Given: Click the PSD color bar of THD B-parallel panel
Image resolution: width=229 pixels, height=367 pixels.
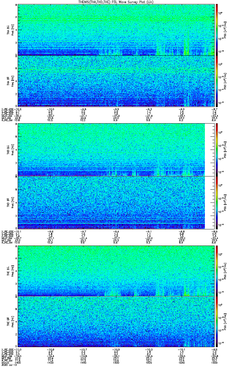Looking at the screenshot, I should [x=217, y=202].
